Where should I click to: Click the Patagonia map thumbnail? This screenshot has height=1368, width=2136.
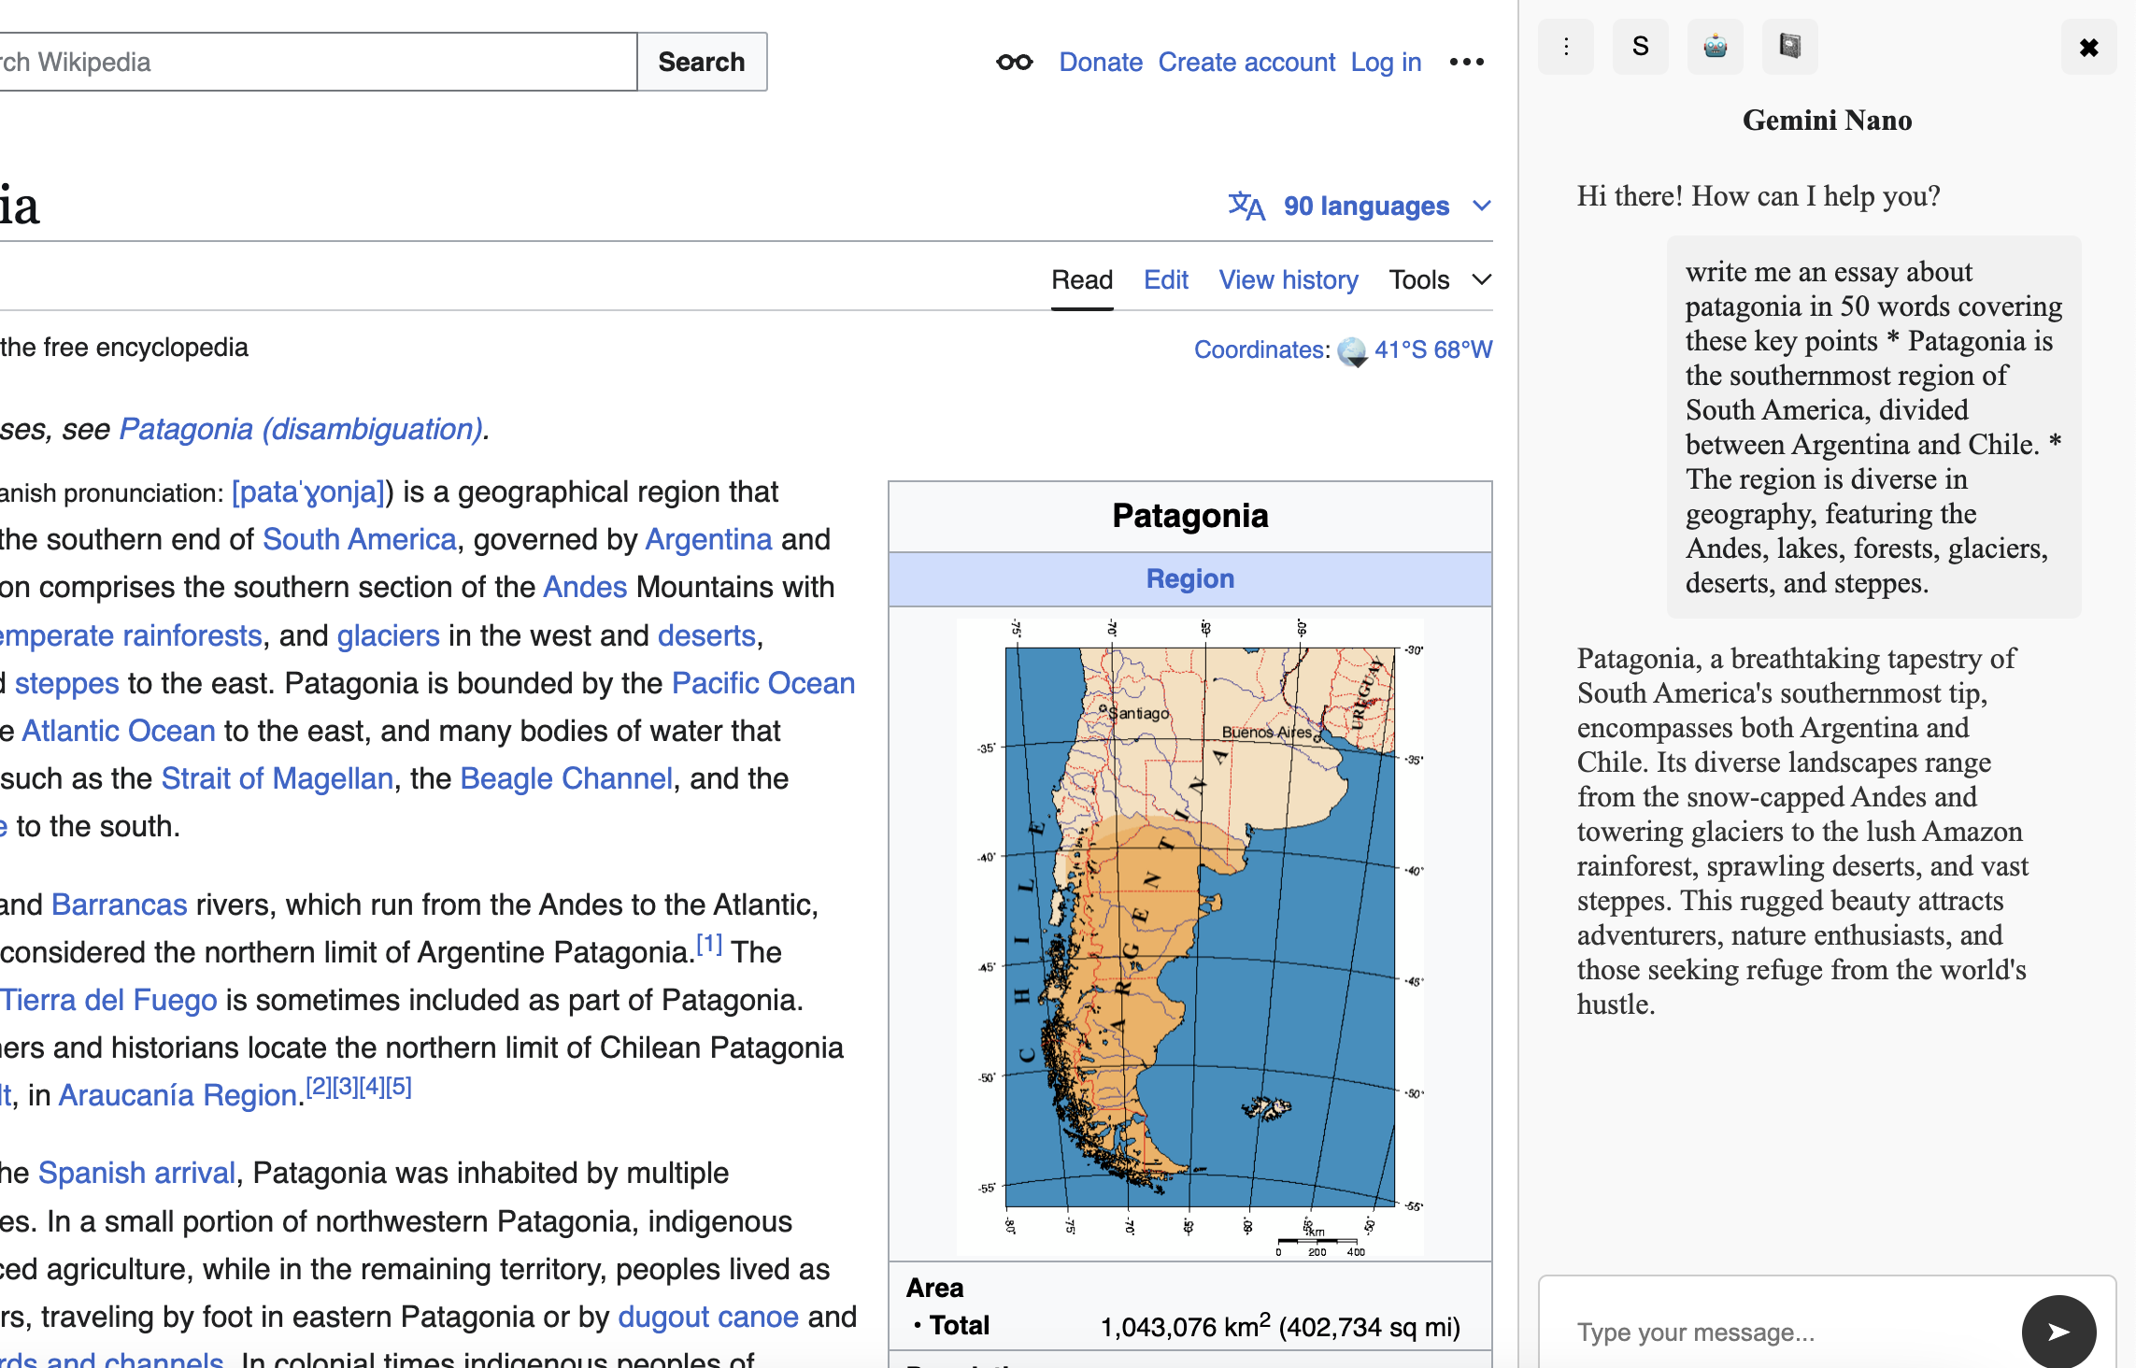point(1189,934)
